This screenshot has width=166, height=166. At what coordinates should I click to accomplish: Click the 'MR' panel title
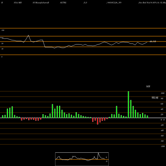148,86
